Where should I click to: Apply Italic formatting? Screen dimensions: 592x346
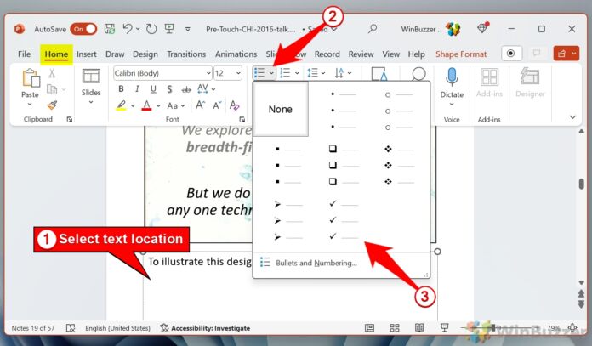click(x=136, y=89)
